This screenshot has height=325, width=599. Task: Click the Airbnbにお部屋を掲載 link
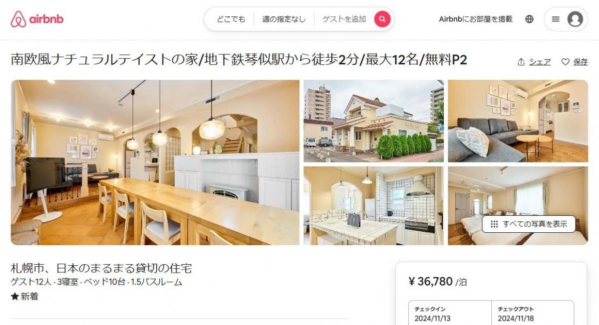[476, 19]
